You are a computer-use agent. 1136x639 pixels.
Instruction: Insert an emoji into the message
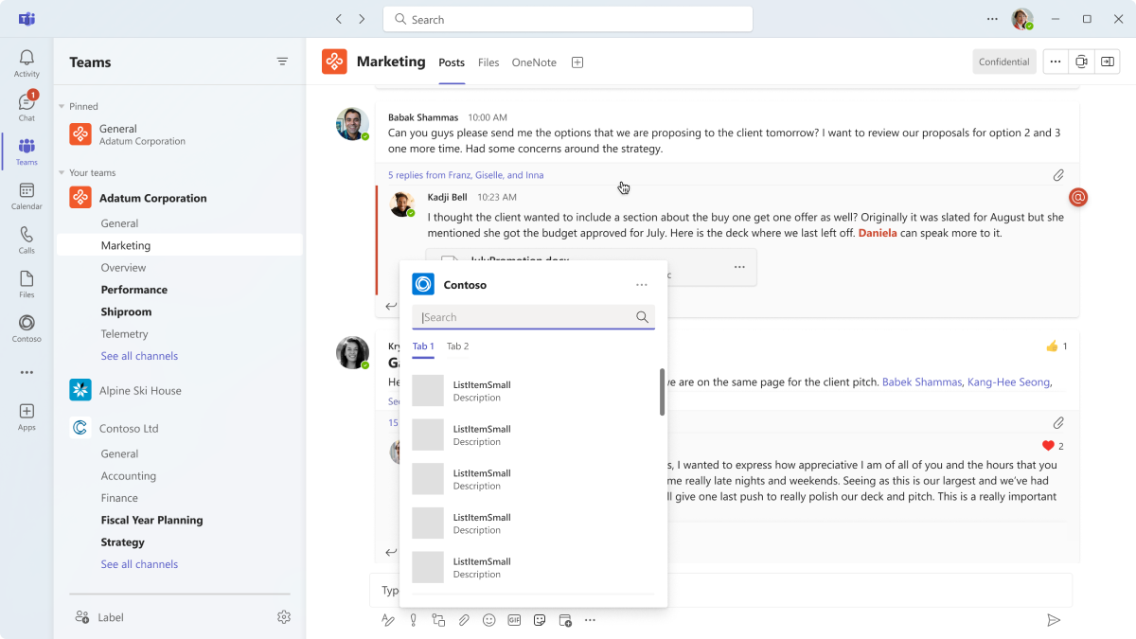(x=488, y=619)
